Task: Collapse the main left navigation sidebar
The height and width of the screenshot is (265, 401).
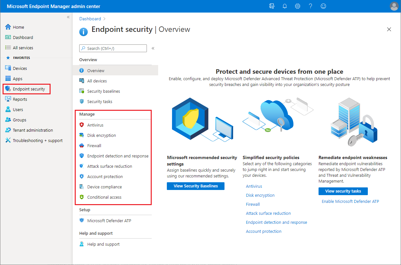Action: point(68,17)
